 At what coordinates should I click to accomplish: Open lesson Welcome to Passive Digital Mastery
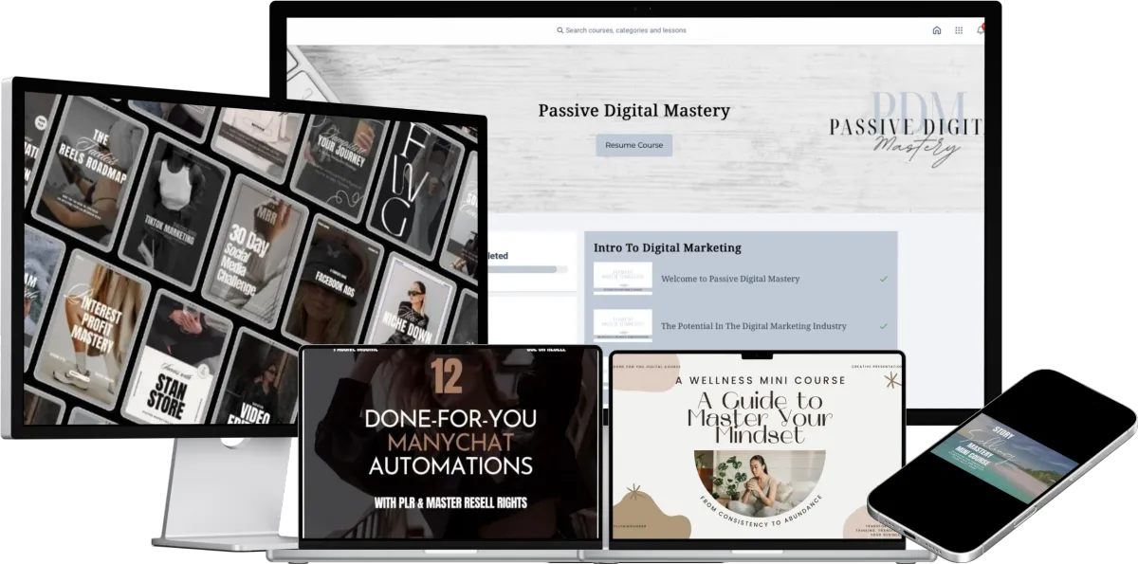[x=730, y=279]
